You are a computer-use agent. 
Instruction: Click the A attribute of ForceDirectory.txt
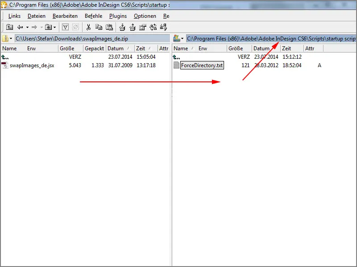pos(320,65)
